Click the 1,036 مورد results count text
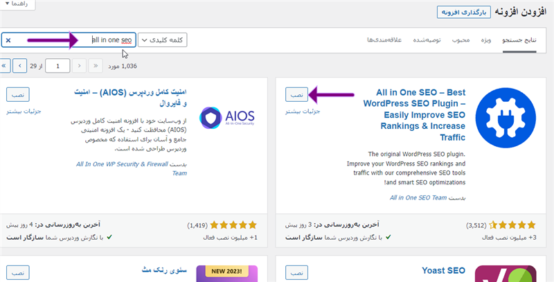This screenshot has height=282, width=554. tap(123, 66)
